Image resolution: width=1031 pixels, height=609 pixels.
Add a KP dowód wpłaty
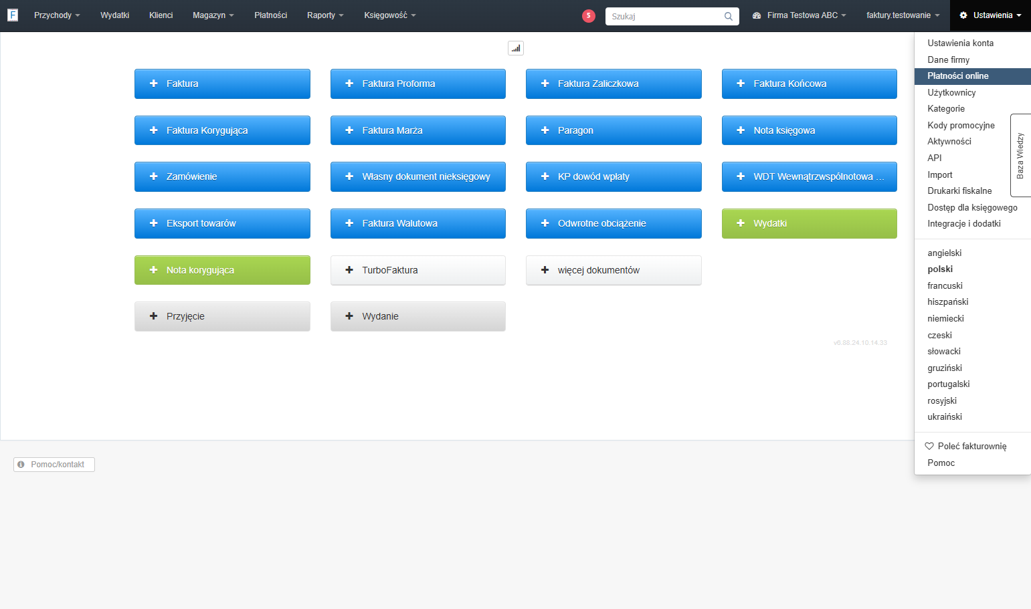pyautogui.click(x=614, y=176)
